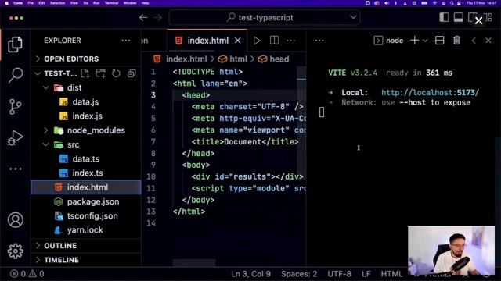The image size is (501, 281).
Task: Run the file with play icon
Action: point(257,41)
